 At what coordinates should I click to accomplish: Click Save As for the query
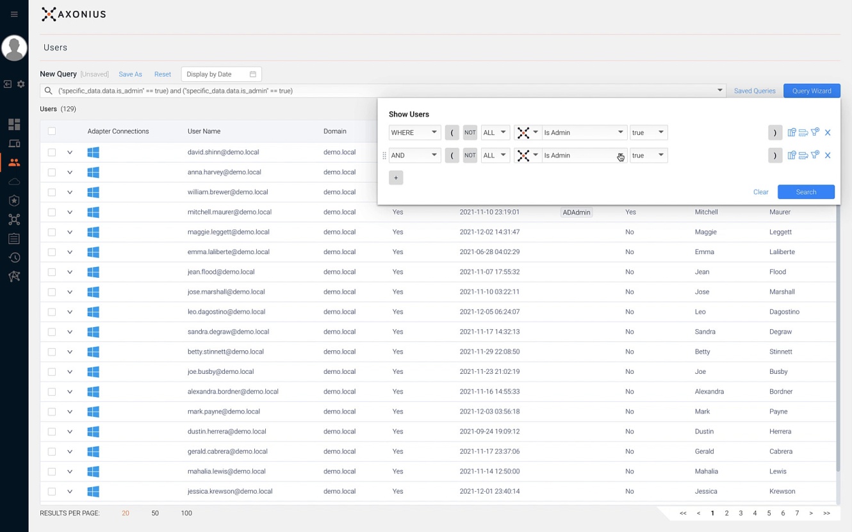pyautogui.click(x=130, y=74)
